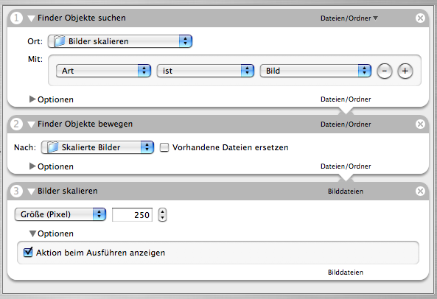Viewport: 437px width, 299px height.
Task: Collapse the Finder Objekte suchen action
Action: pyautogui.click(x=31, y=18)
